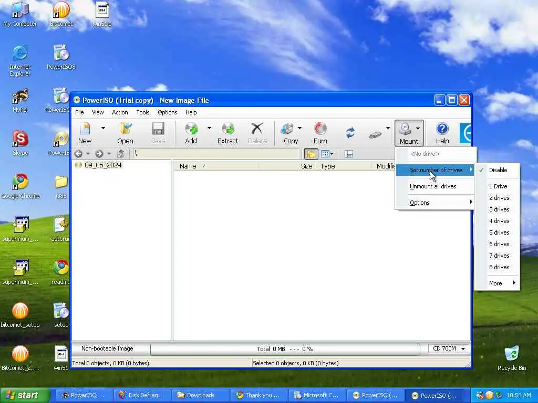Open the Help menu

pyautogui.click(x=191, y=112)
